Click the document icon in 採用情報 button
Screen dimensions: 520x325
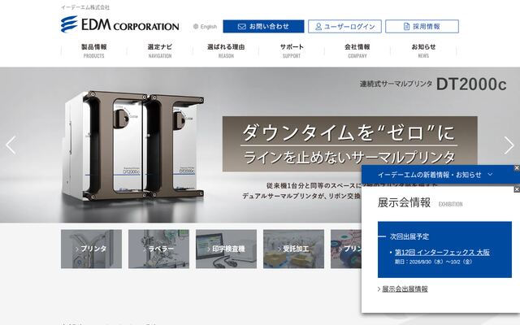[x=406, y=27]
